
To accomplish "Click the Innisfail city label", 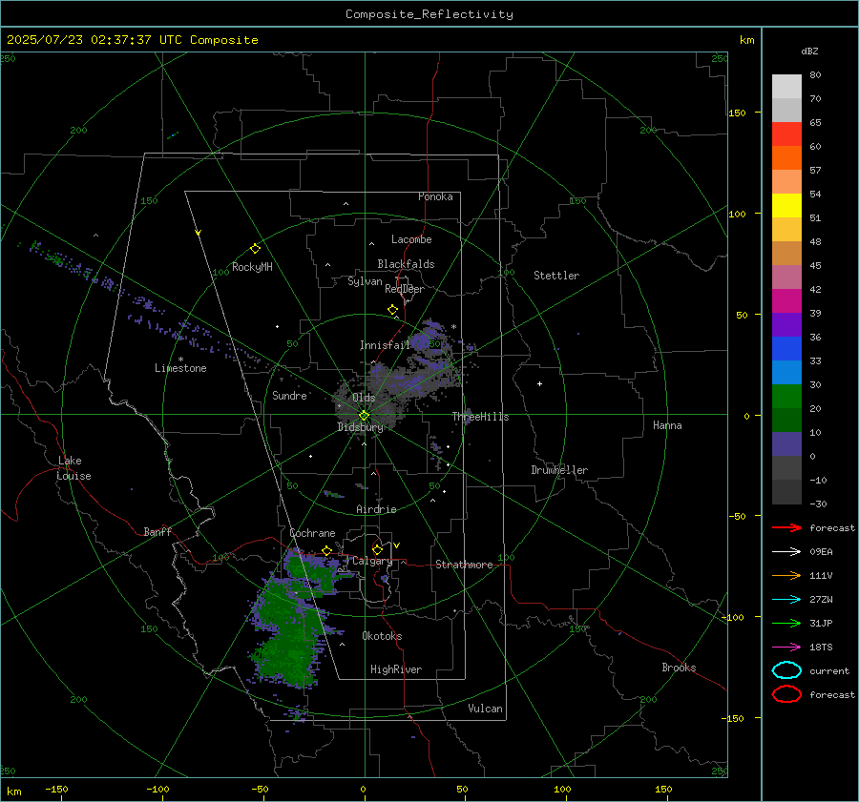I will [x=385, y=345].
